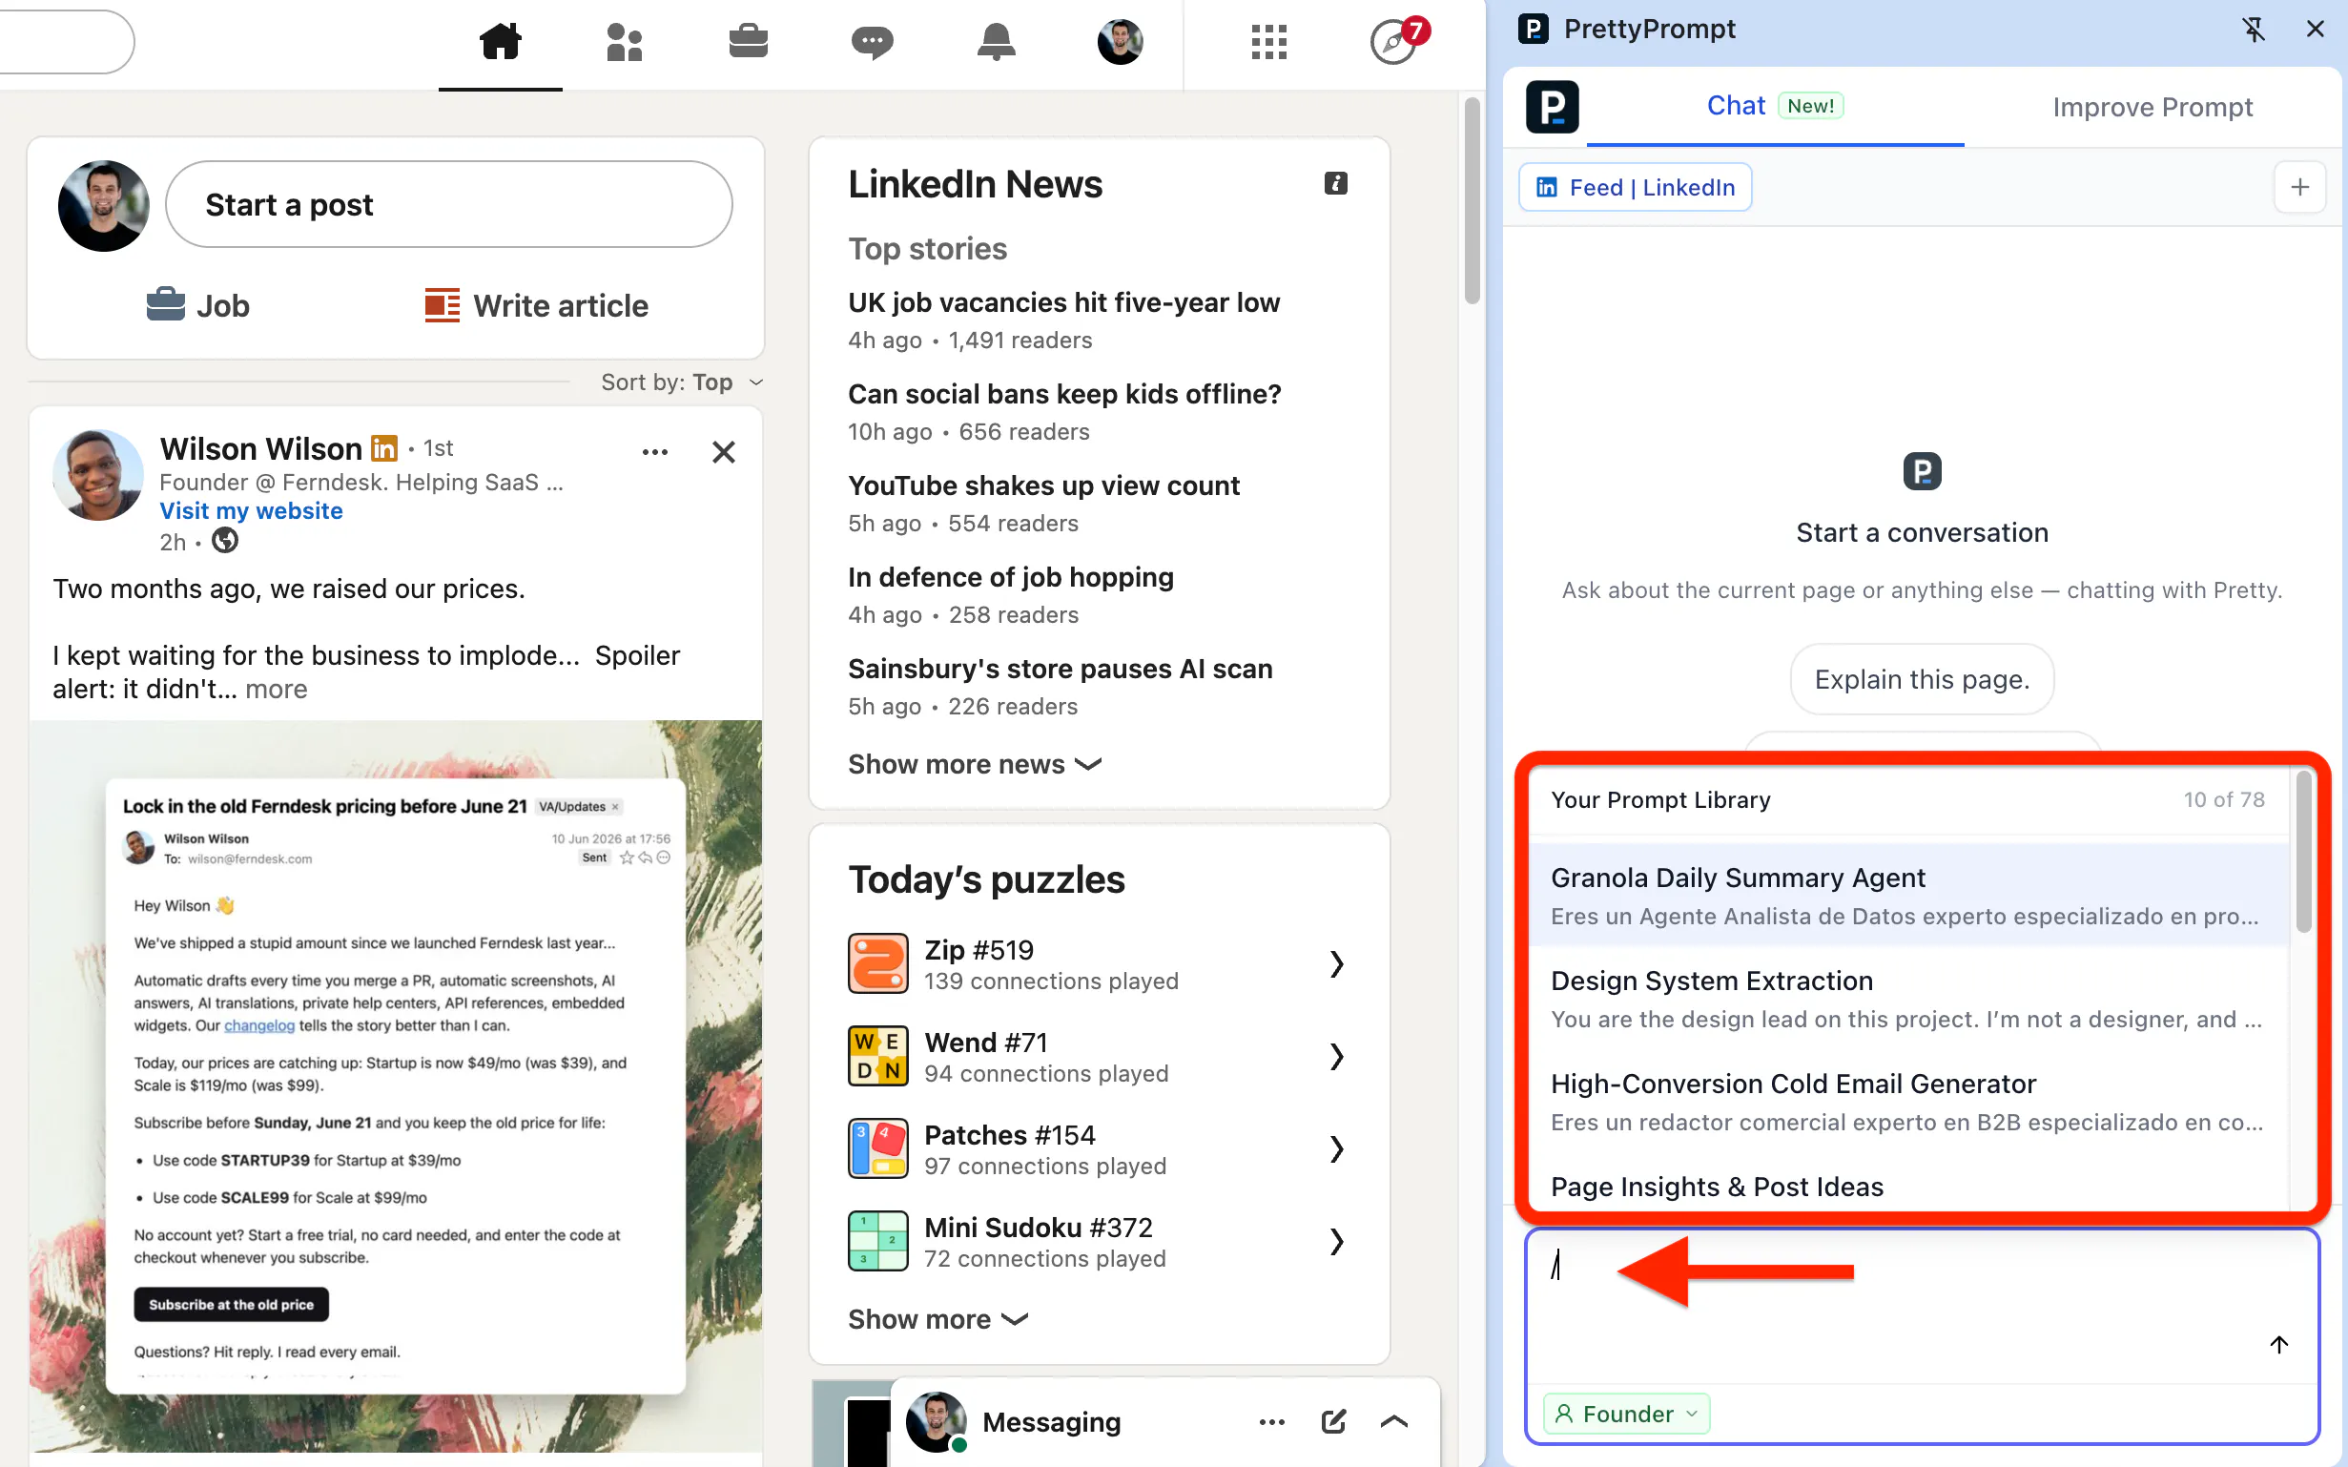The image size is (2348, 1467).
Task: Switch to the Chat tab
Action: (1775, 106)
